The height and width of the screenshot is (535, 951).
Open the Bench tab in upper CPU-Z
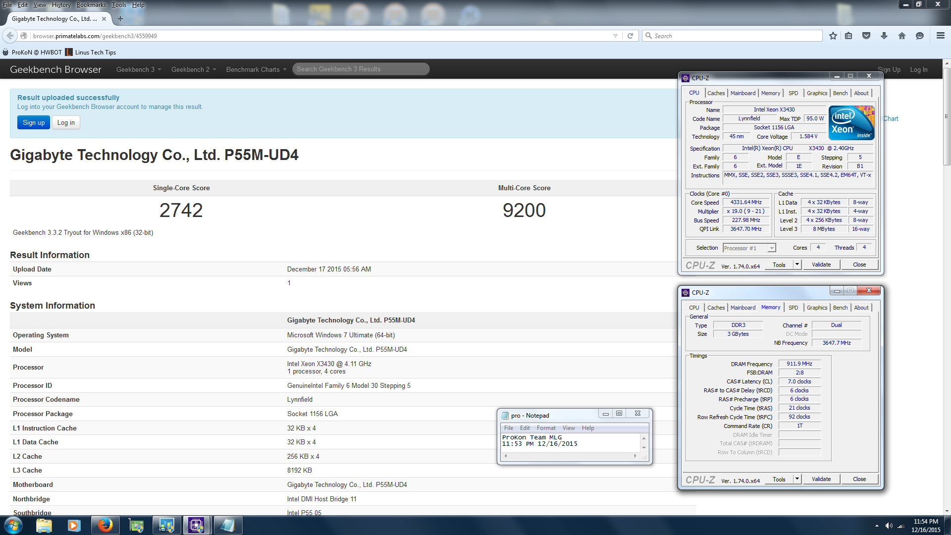840,93
